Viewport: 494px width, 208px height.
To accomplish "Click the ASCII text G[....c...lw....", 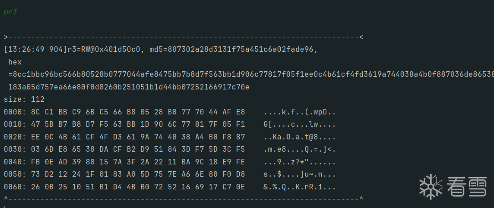I will (x=299, y=124).
